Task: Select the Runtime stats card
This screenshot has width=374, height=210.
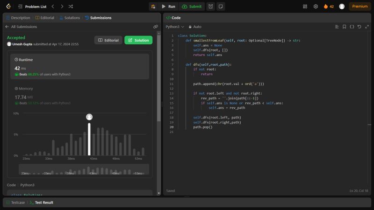Action: pyautogui.click(x=79, y=66)
